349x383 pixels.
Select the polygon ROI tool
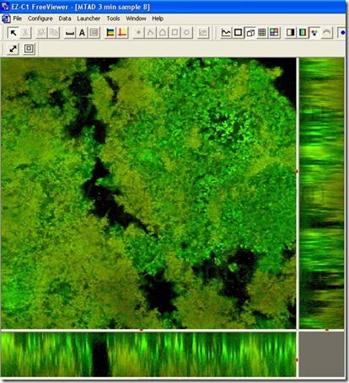click(x=163, y=33)
